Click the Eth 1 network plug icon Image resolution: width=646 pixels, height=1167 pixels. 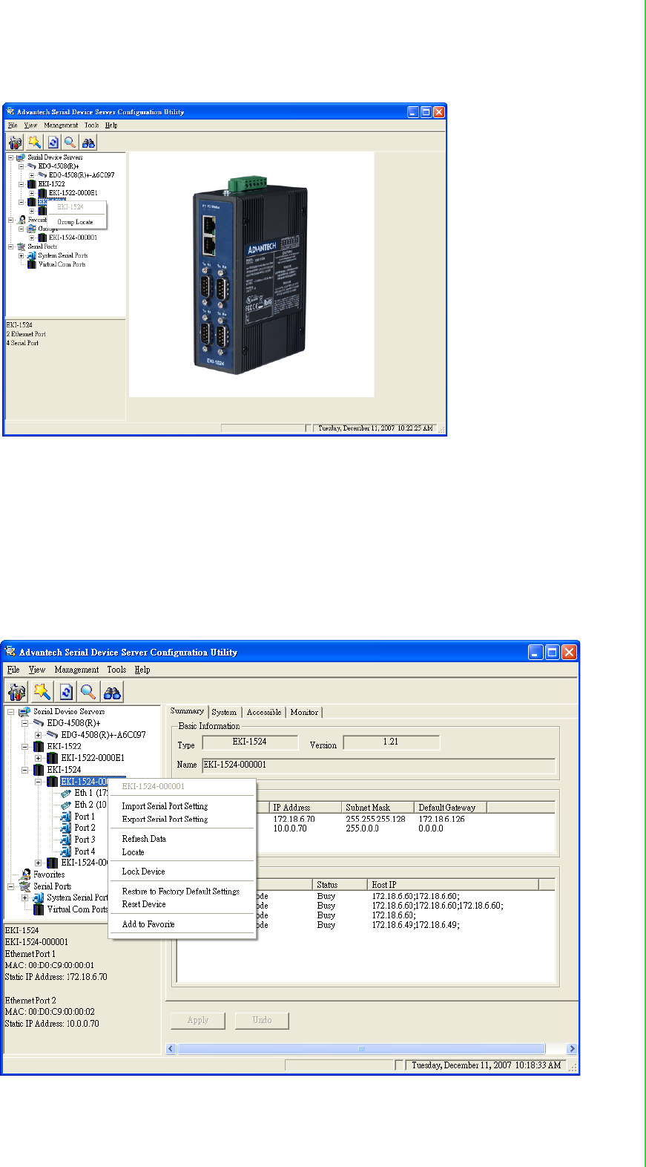click(66, 793)
